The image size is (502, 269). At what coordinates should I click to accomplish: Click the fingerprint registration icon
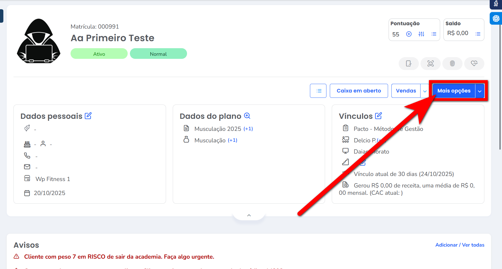click(452, 64)
